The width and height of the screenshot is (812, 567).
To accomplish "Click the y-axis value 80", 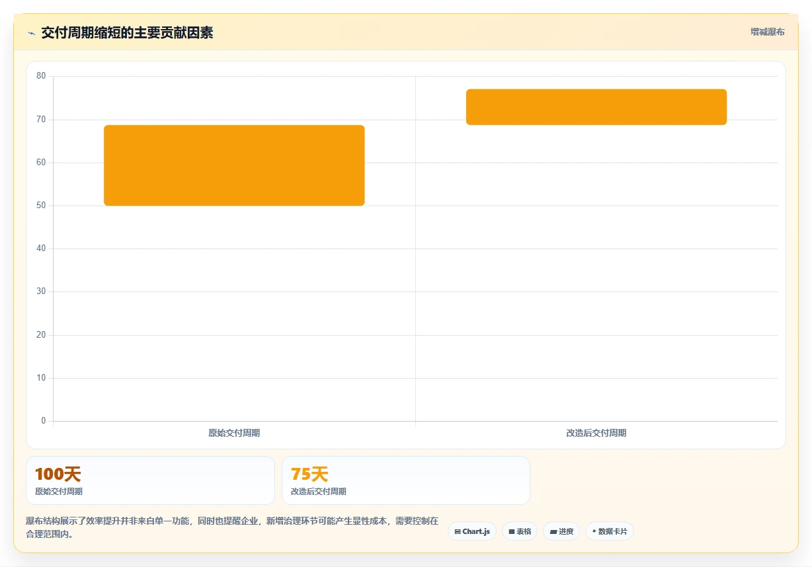I will point(41,76).
